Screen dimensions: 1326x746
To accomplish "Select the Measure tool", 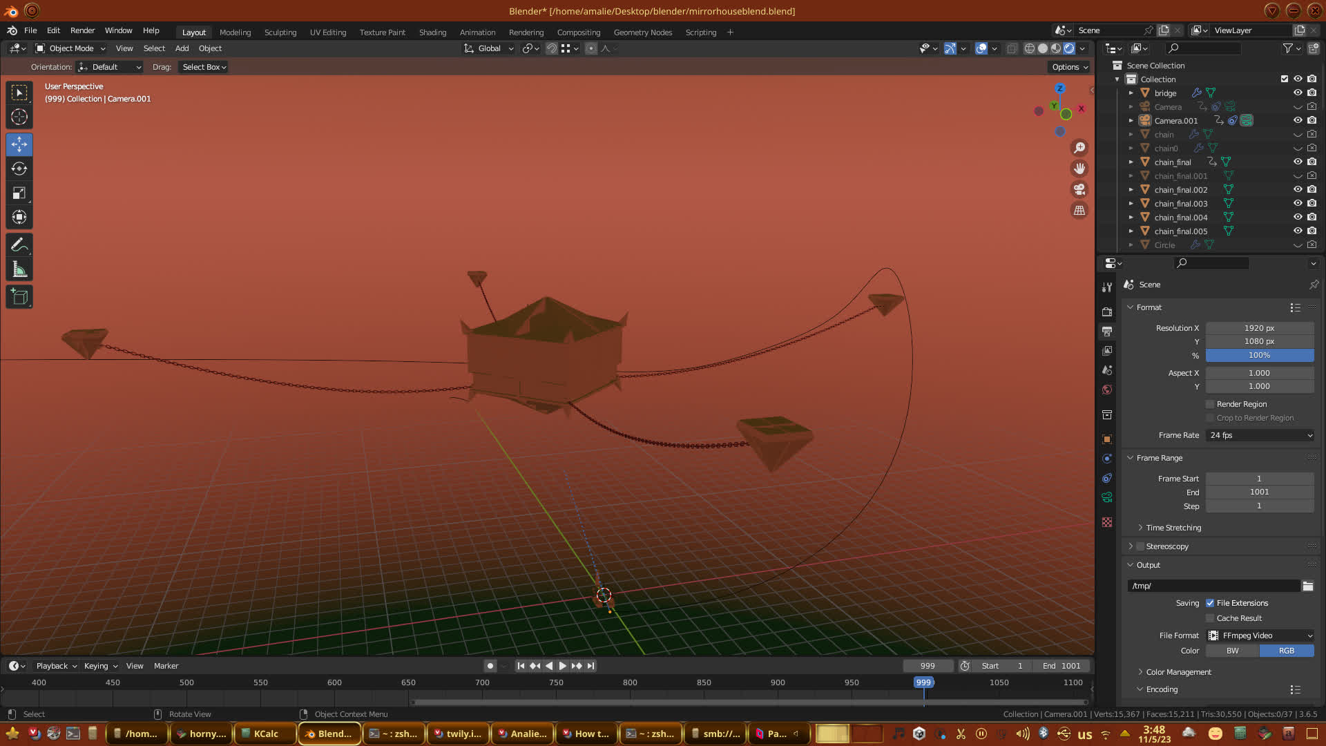I will [19, 269].
